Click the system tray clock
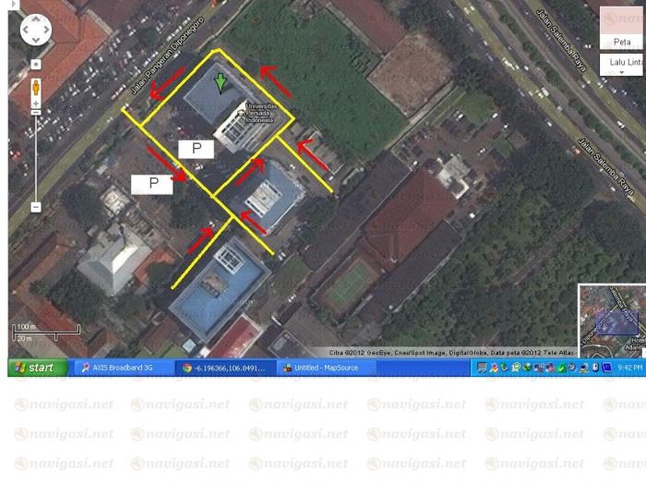 (630, 368)
